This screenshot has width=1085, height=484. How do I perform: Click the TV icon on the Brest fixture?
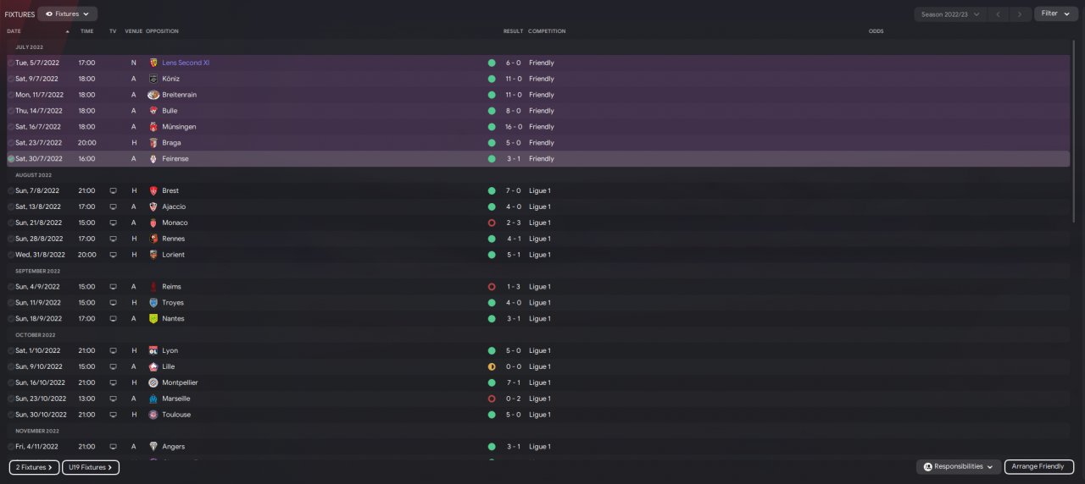[x=113, y=190]
